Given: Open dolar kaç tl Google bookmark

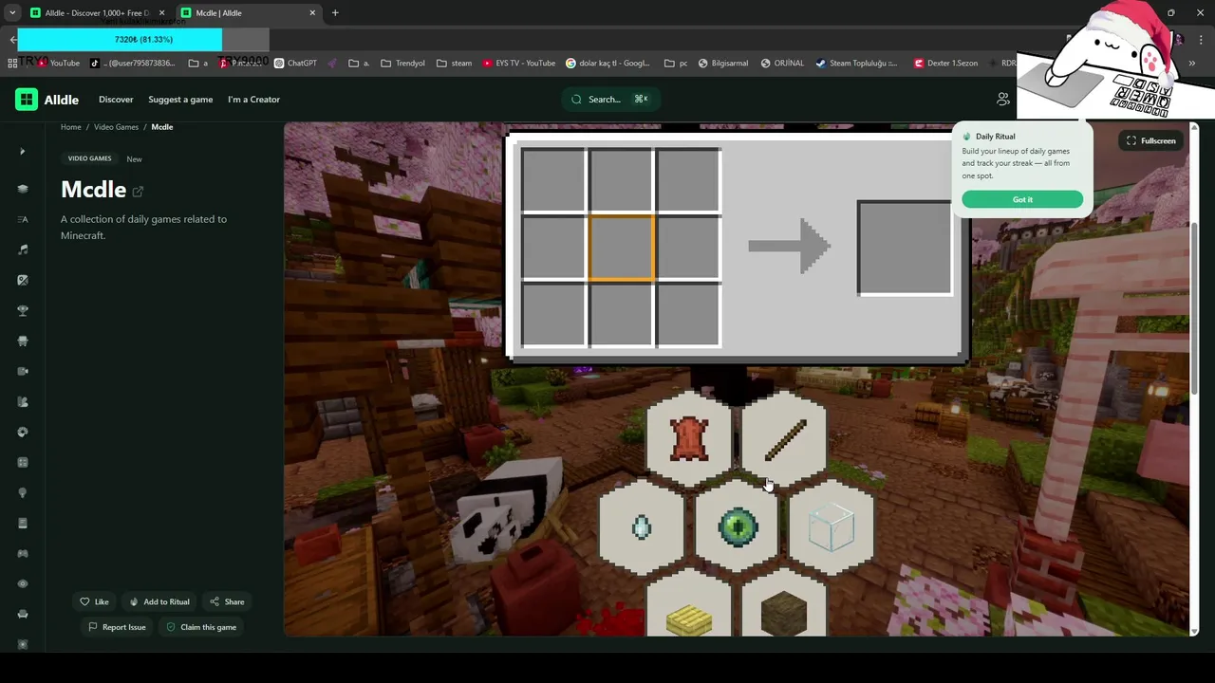Looking at the screenshot, I should point(607,64).
